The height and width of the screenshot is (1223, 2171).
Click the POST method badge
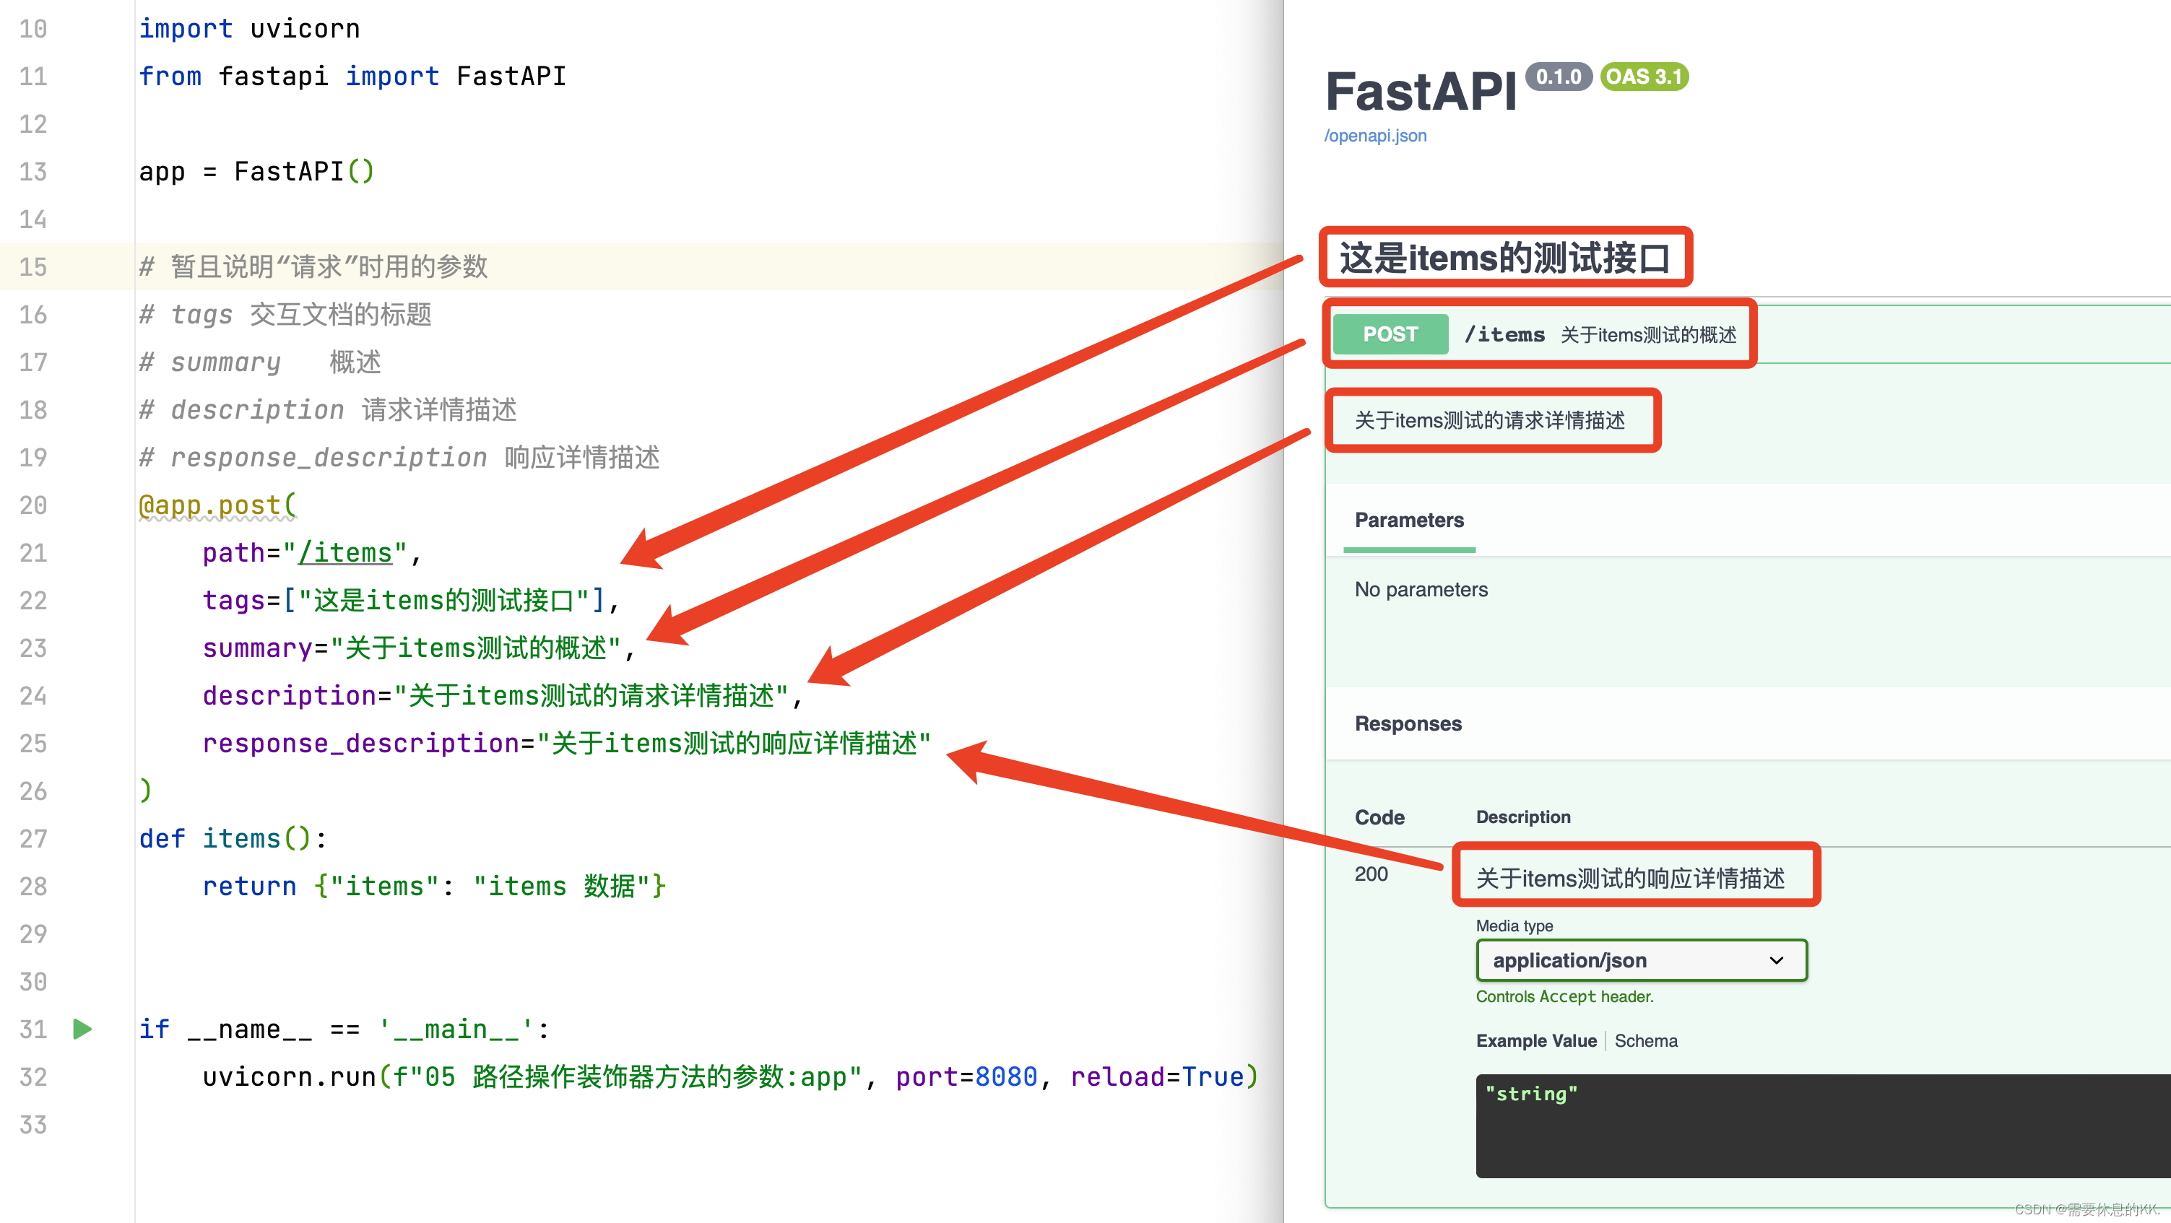point(1390,334)
